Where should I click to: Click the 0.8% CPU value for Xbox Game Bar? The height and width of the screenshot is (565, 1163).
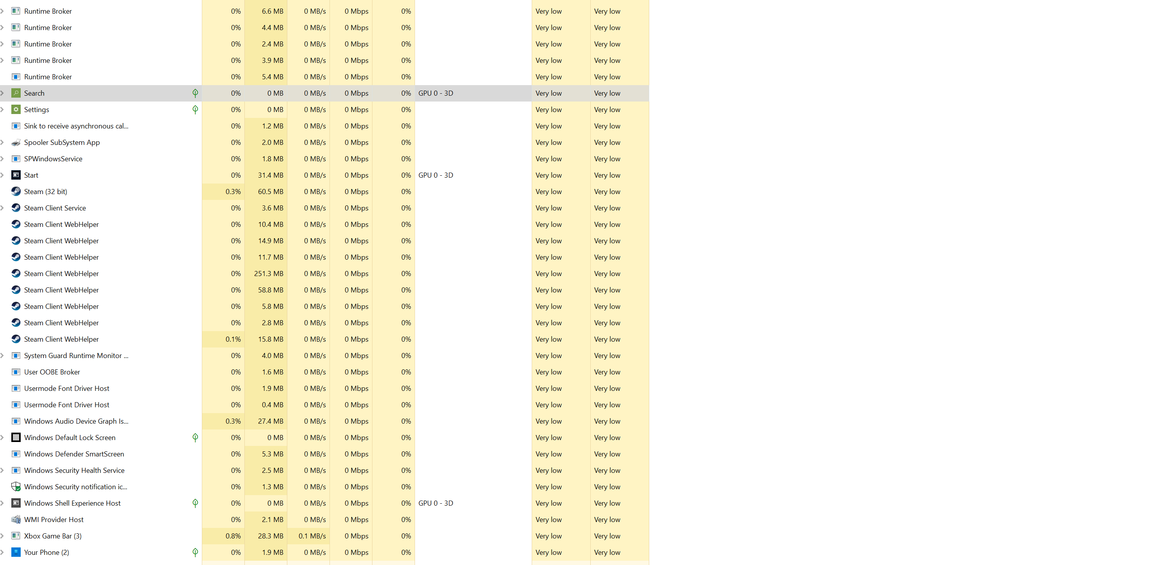click(233, 536)
